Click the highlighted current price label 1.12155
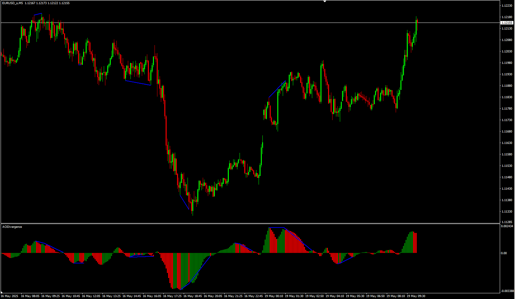Viewport: 515px width, 299px height. [507, 23]
